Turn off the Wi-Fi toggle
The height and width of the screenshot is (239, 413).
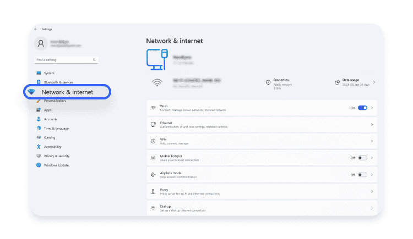362,108
